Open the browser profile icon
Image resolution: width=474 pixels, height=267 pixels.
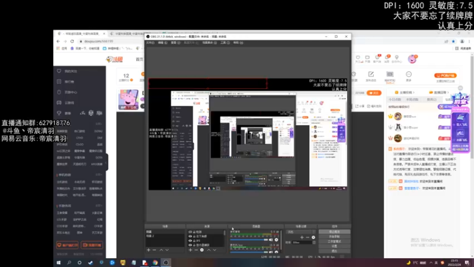tap(462, 41)
